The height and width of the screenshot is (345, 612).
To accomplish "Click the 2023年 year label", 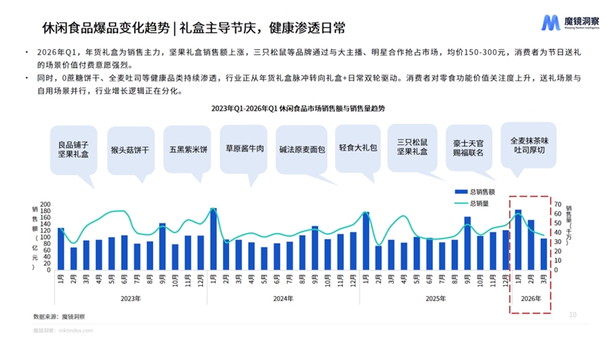I will click(x=131, y=298).
